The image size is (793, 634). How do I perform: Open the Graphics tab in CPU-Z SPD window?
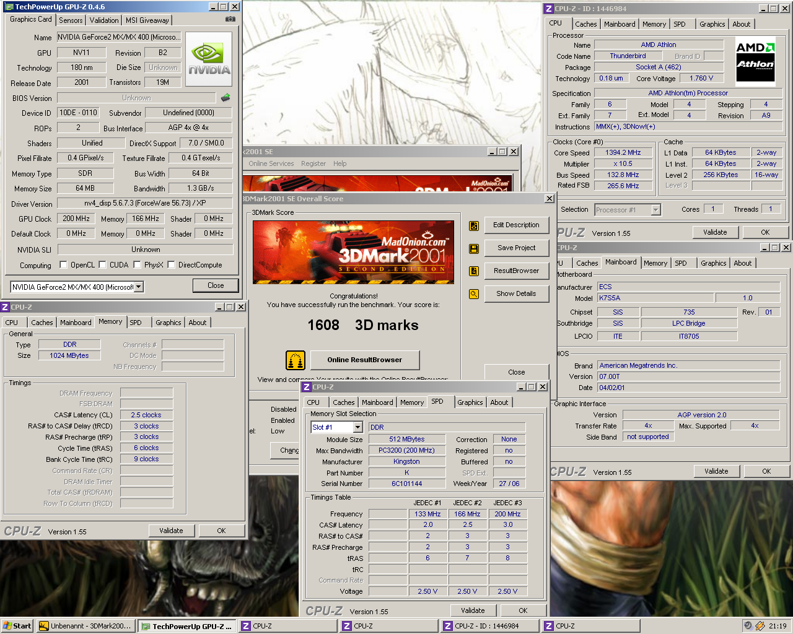(470, 402)
